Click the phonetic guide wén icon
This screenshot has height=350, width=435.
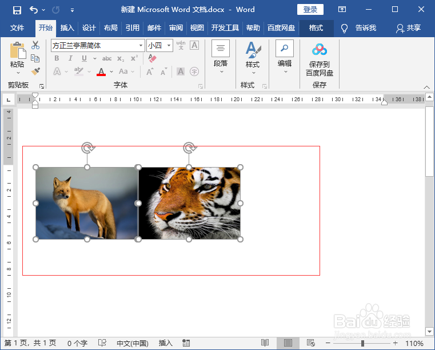[181, 45]
